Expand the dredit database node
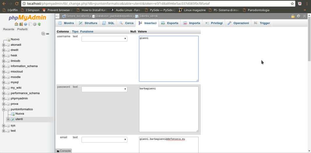 (x=3, y=50)
